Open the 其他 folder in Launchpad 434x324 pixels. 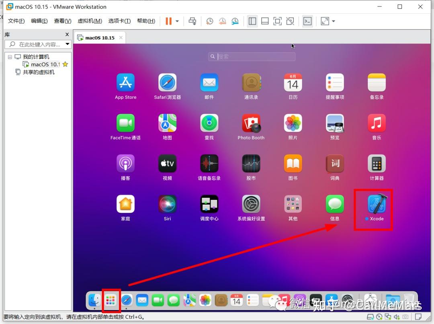pos(293,204)
